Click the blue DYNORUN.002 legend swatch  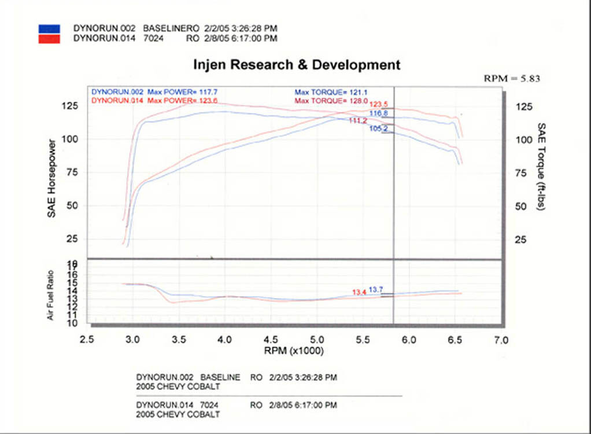coord(49,29)
